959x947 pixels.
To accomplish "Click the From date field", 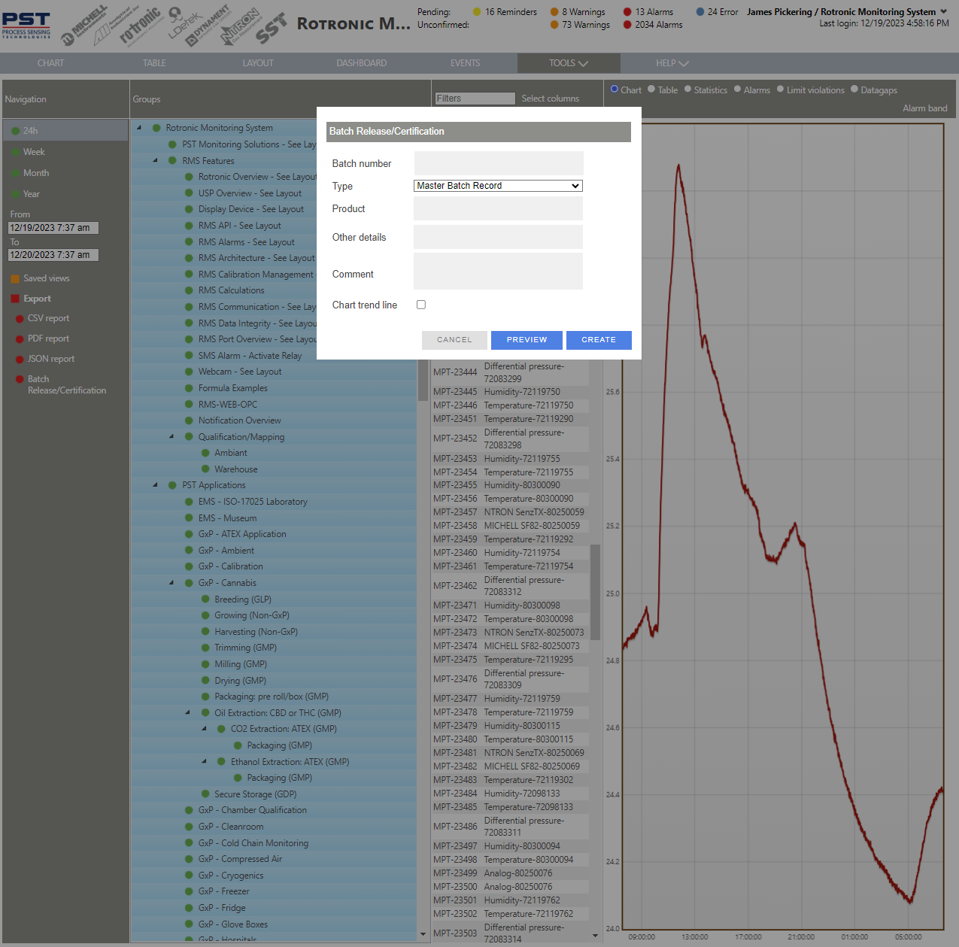I will click(x=53, y=227).
